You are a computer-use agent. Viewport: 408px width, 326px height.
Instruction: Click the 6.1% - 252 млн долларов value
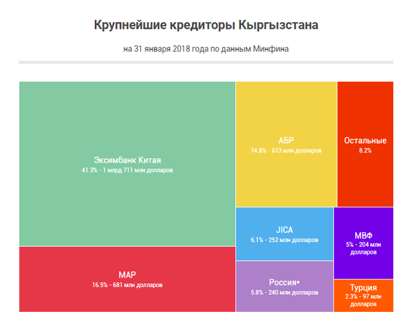(x=284, y=241)
